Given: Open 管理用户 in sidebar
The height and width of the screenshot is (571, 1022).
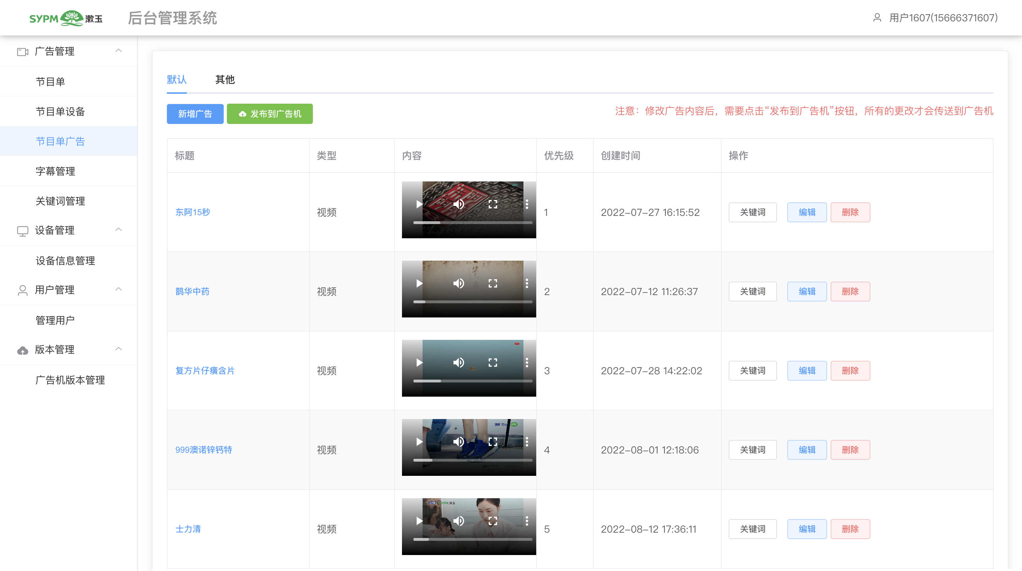Looking at the screenshot, I should 69,320.
